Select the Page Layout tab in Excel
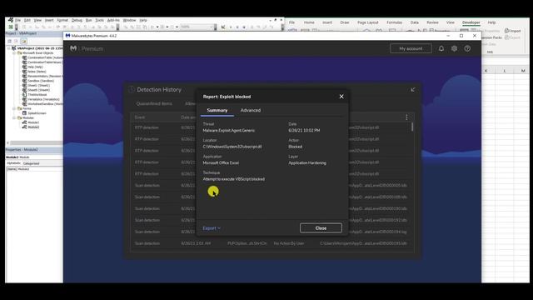The image size is (533, 300). click(x=368, y=22)
